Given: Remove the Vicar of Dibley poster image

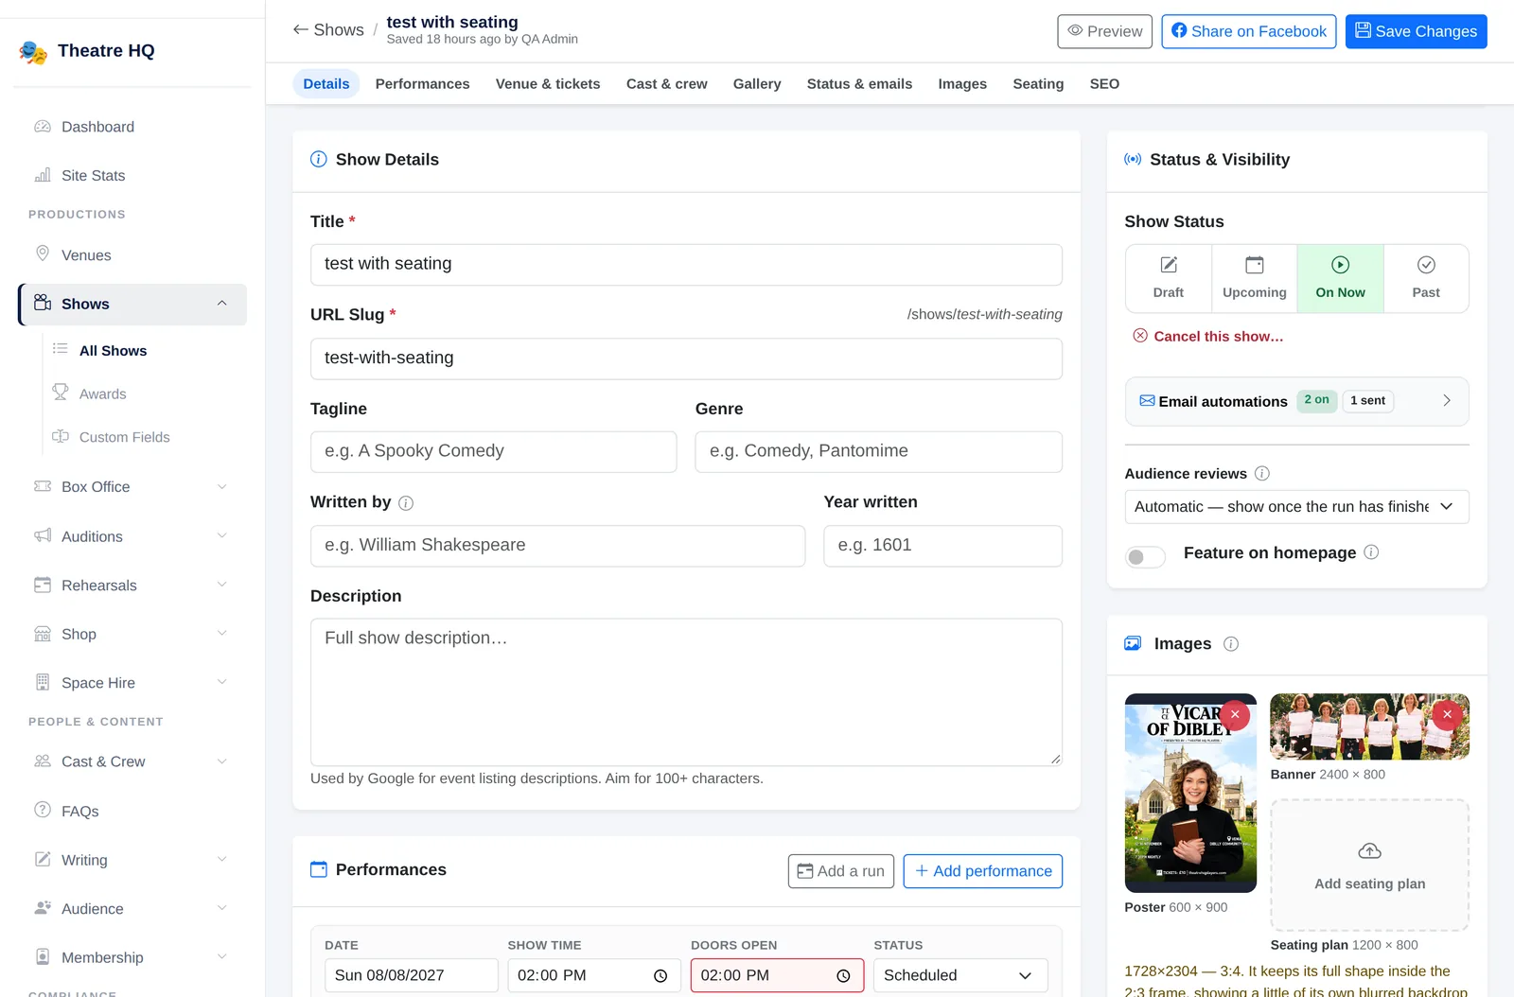Looking at the screenshot, I should pos(1235,714).
